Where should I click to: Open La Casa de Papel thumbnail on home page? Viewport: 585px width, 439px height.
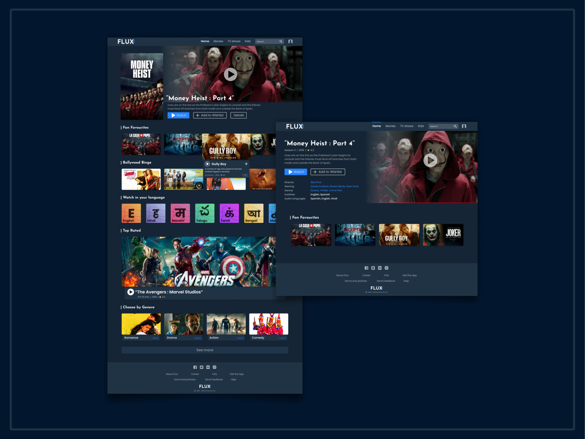point(141,144)
